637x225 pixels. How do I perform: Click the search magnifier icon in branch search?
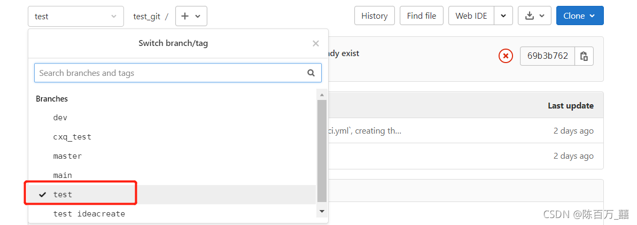[311, 73]
